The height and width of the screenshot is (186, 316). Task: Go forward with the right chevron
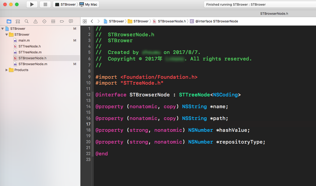[98, 21]
